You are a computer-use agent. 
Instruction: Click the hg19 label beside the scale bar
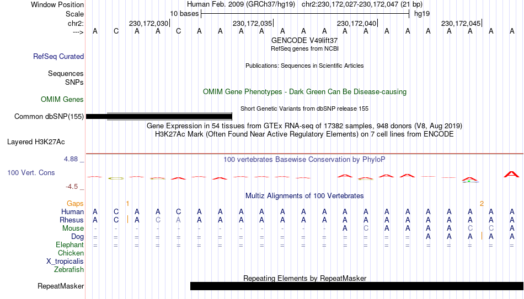[422, 14]
